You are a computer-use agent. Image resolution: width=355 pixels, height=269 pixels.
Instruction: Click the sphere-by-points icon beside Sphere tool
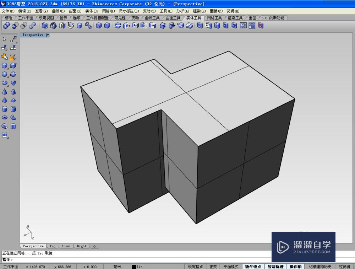coord(13,74)
